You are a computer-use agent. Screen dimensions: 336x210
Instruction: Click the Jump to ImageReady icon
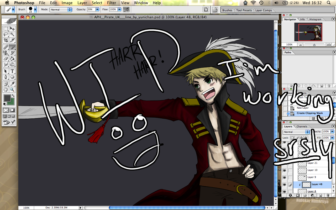(9, 122)
